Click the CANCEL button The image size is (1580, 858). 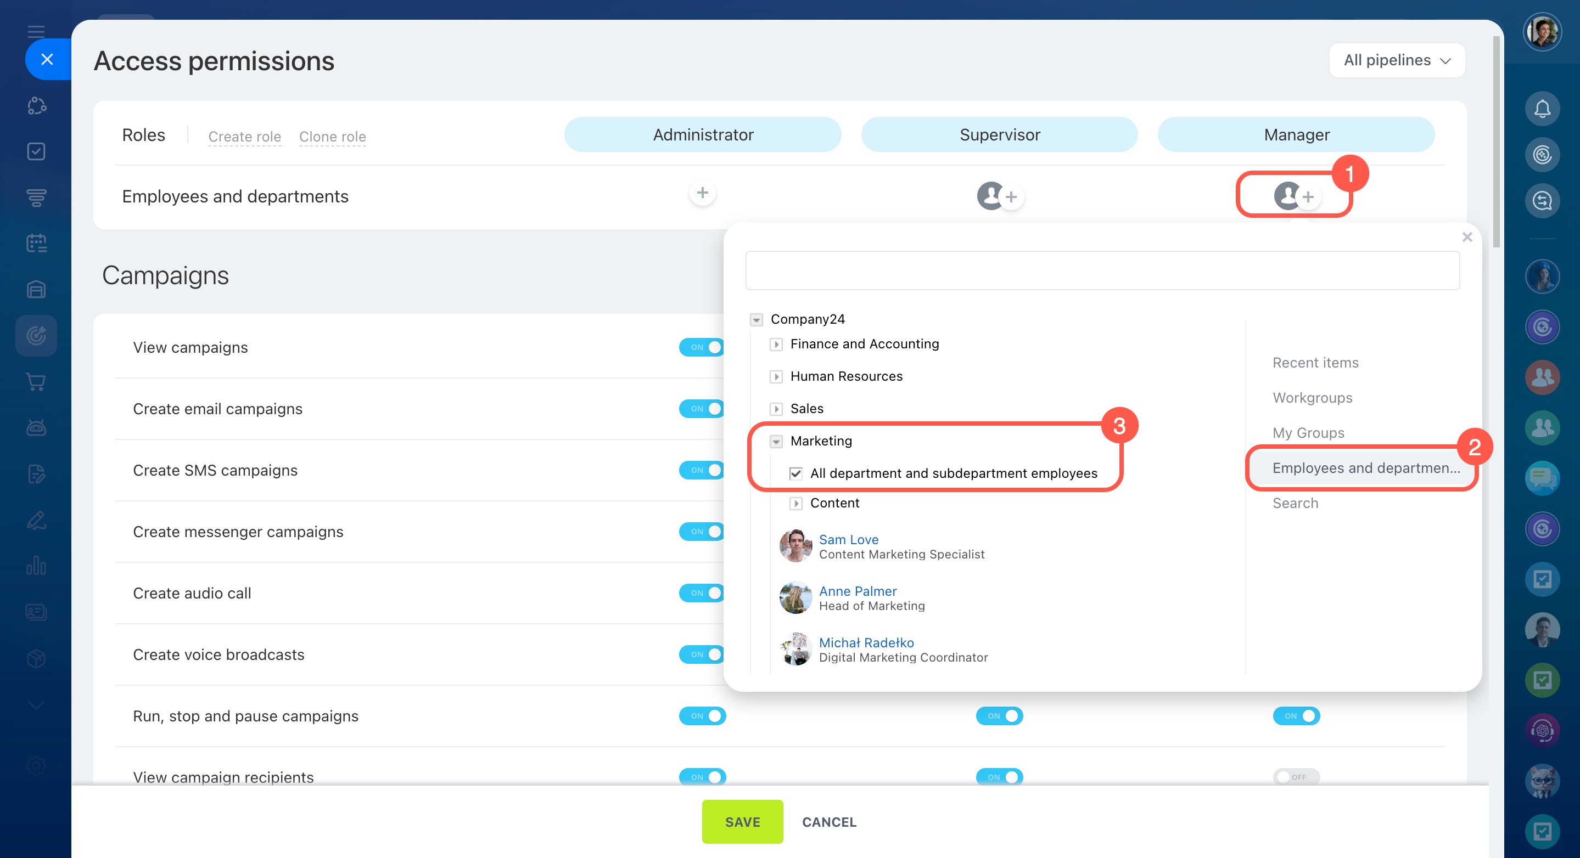(828, 822)
